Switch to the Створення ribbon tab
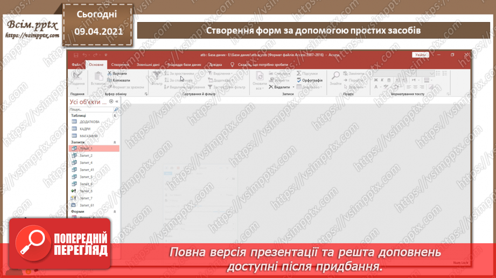 pos(120,64)
